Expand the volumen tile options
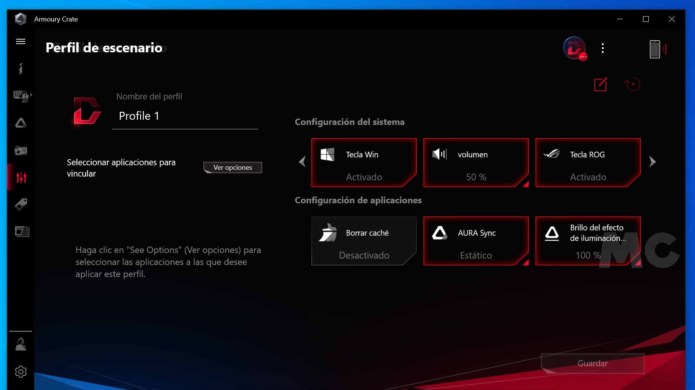Screen dimensions: 695x390 525,184
